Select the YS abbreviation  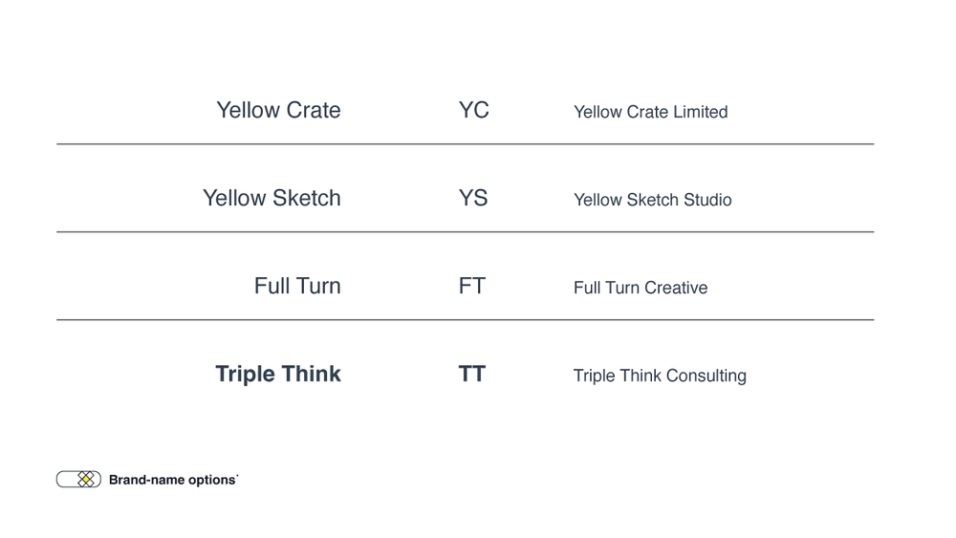(x=473, y=198)
